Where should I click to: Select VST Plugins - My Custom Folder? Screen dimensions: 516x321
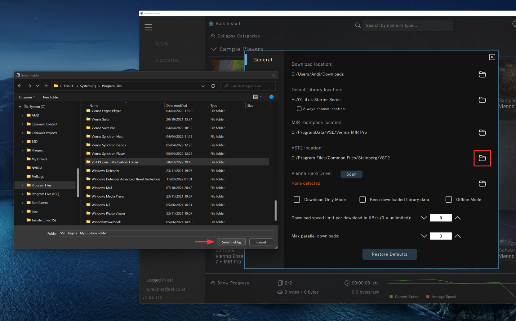[x=177, y=162]
